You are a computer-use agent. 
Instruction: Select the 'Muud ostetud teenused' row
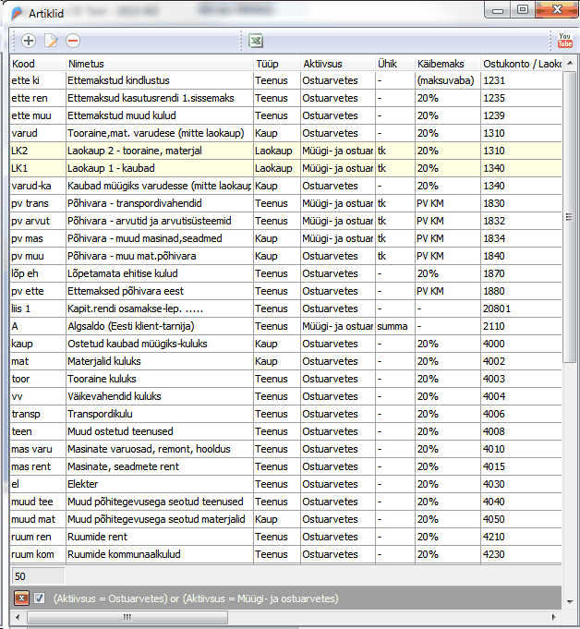pyautogui.click(x=285, y=431)
